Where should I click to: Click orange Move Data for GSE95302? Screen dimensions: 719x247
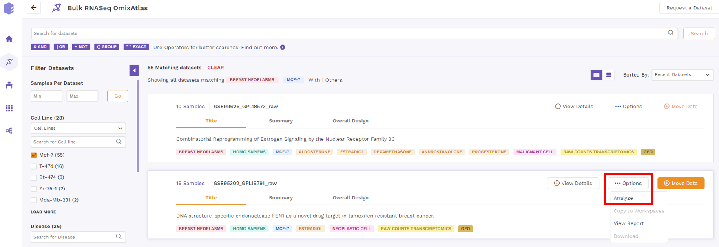(681, 184)
